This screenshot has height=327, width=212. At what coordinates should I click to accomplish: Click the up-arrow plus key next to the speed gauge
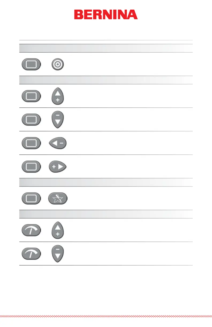tap(58, 230)
